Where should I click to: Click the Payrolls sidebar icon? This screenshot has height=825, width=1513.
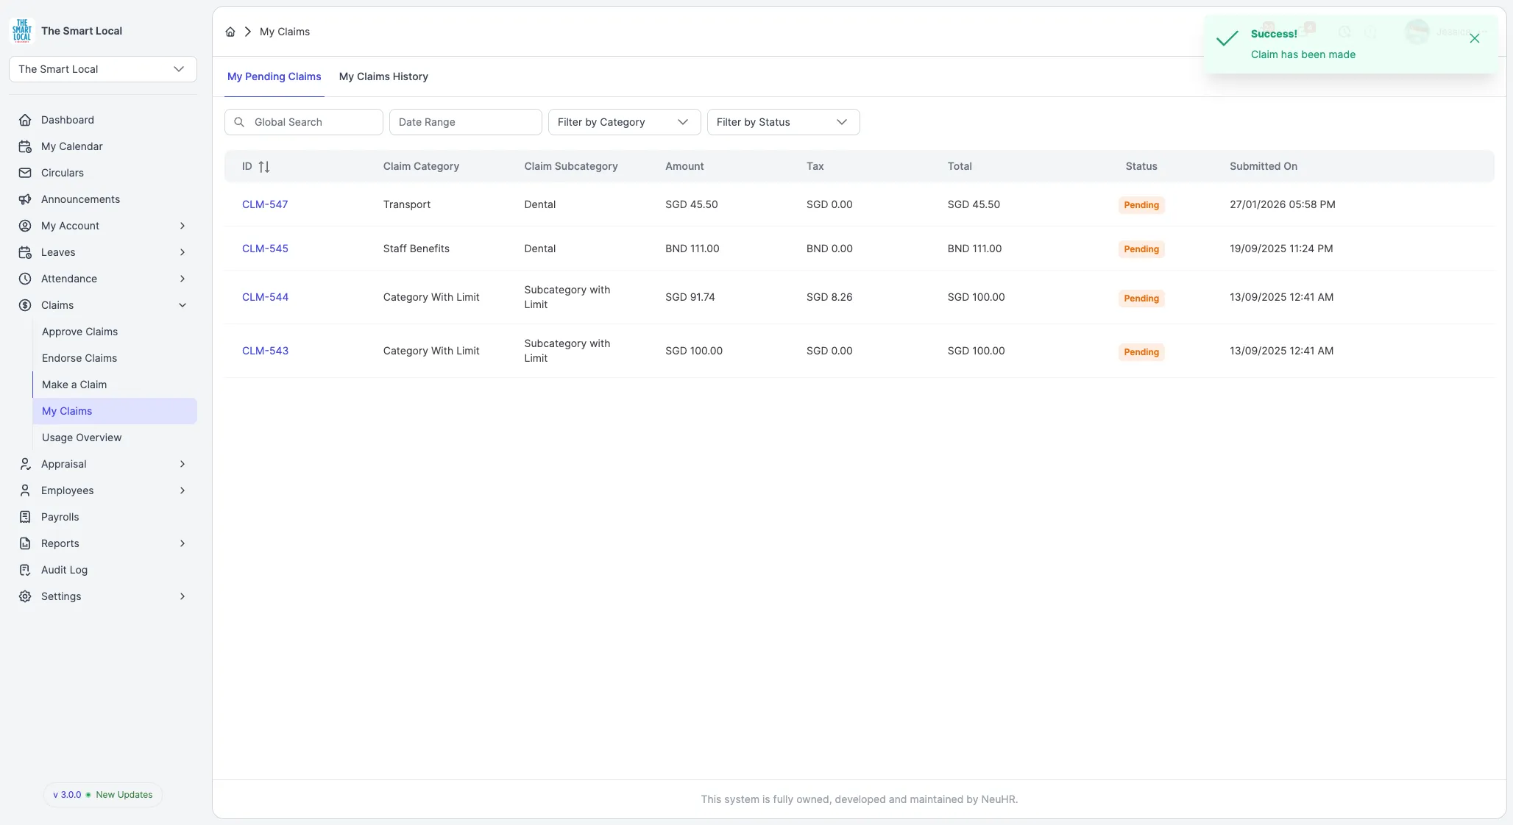pyautogui.click(x=25, y=517)
